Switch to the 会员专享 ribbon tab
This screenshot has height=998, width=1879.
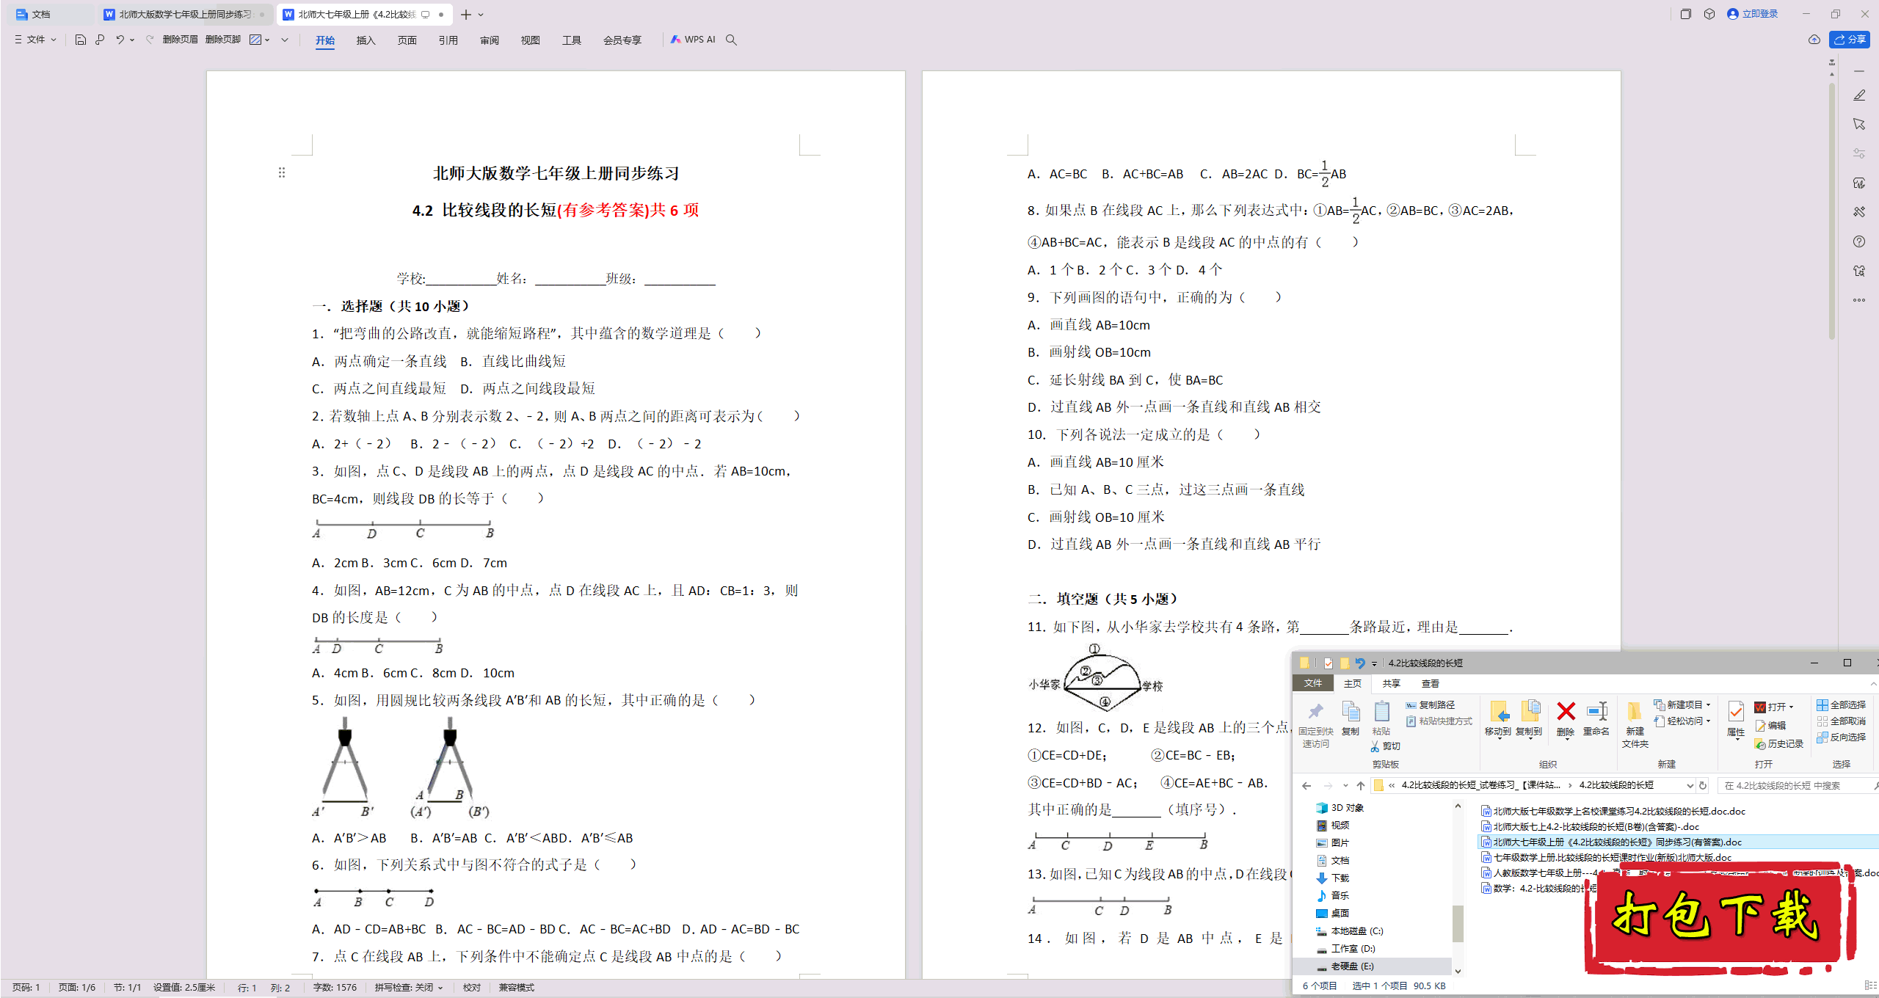tap(622, 40)
